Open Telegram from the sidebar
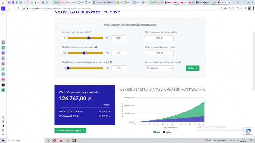Screen dimensions: 255x143 (3, 74)
